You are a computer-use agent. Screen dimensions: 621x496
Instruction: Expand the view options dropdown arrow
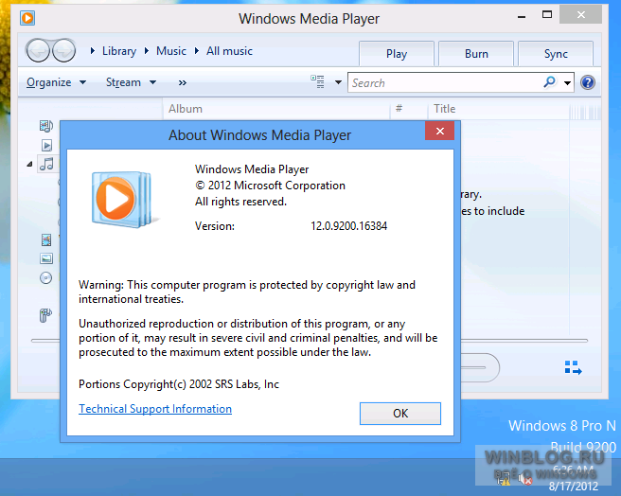click(338, 82)
